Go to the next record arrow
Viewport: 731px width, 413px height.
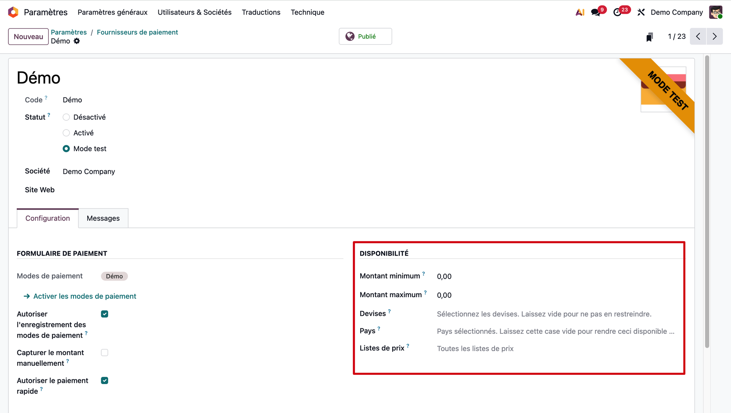715,36
